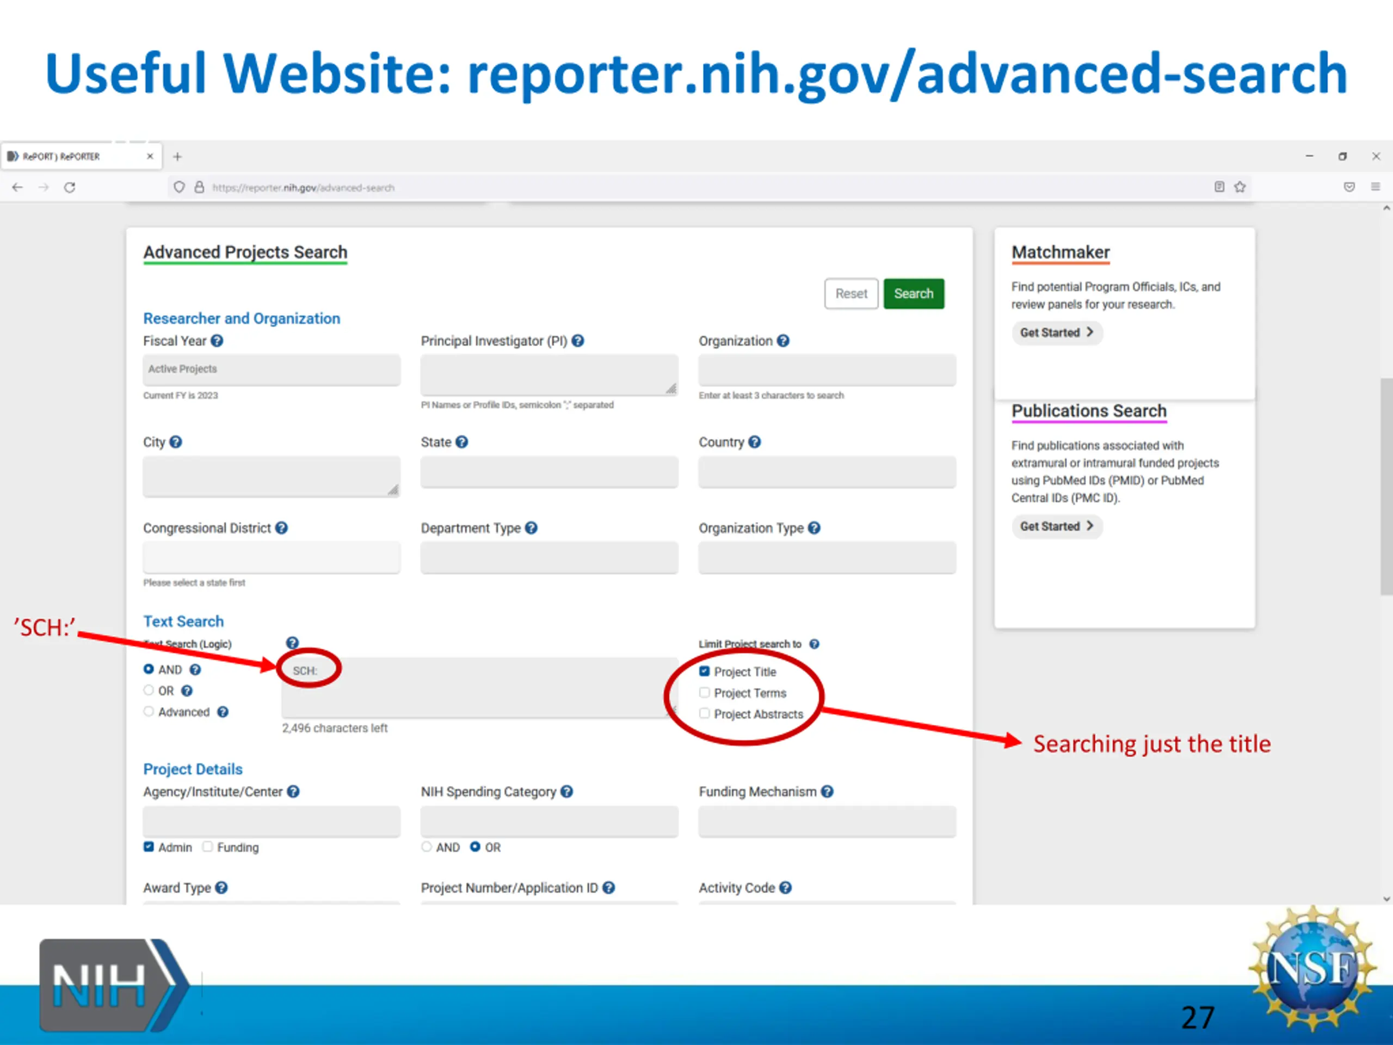Click the Pocket save icon
This screenshot has width=1393, height=1045.
[x=1349, y=187]
